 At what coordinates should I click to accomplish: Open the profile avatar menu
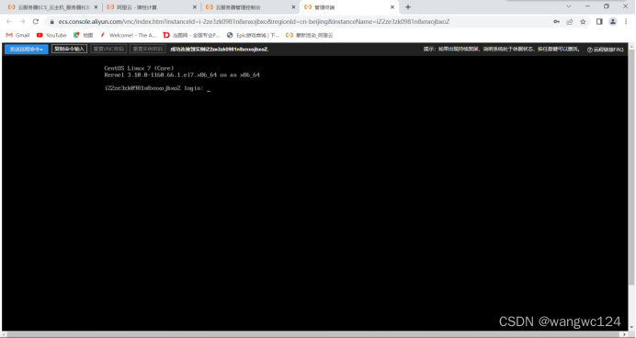[x=612, y=21]
